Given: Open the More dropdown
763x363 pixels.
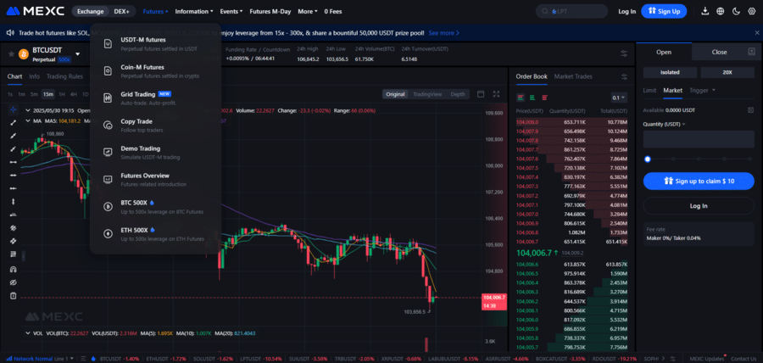Looking at the screenshot, I should tap(308, 11).
